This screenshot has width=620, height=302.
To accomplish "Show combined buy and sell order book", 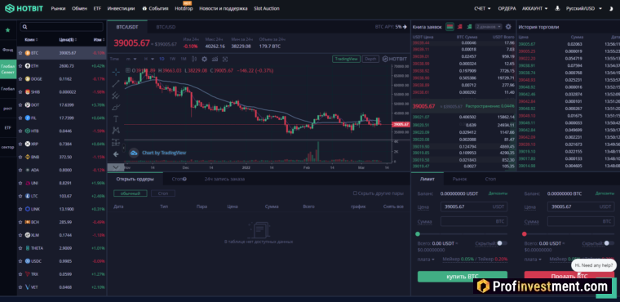I will [449, 26].
